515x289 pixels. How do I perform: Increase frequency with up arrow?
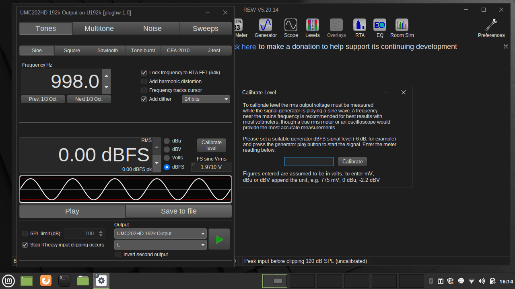tap(106, 75)
